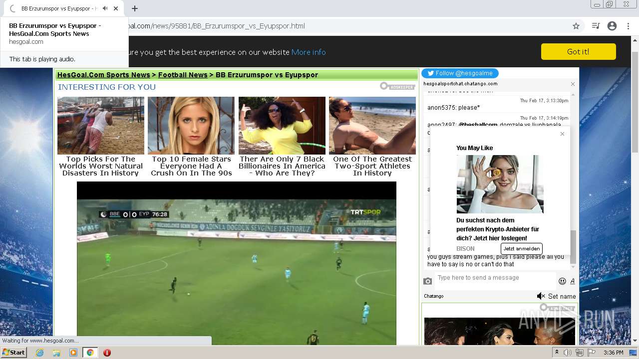Click the BISON advertiser label
This screenshot has height=359, width=639.
(x=465, y=249)
